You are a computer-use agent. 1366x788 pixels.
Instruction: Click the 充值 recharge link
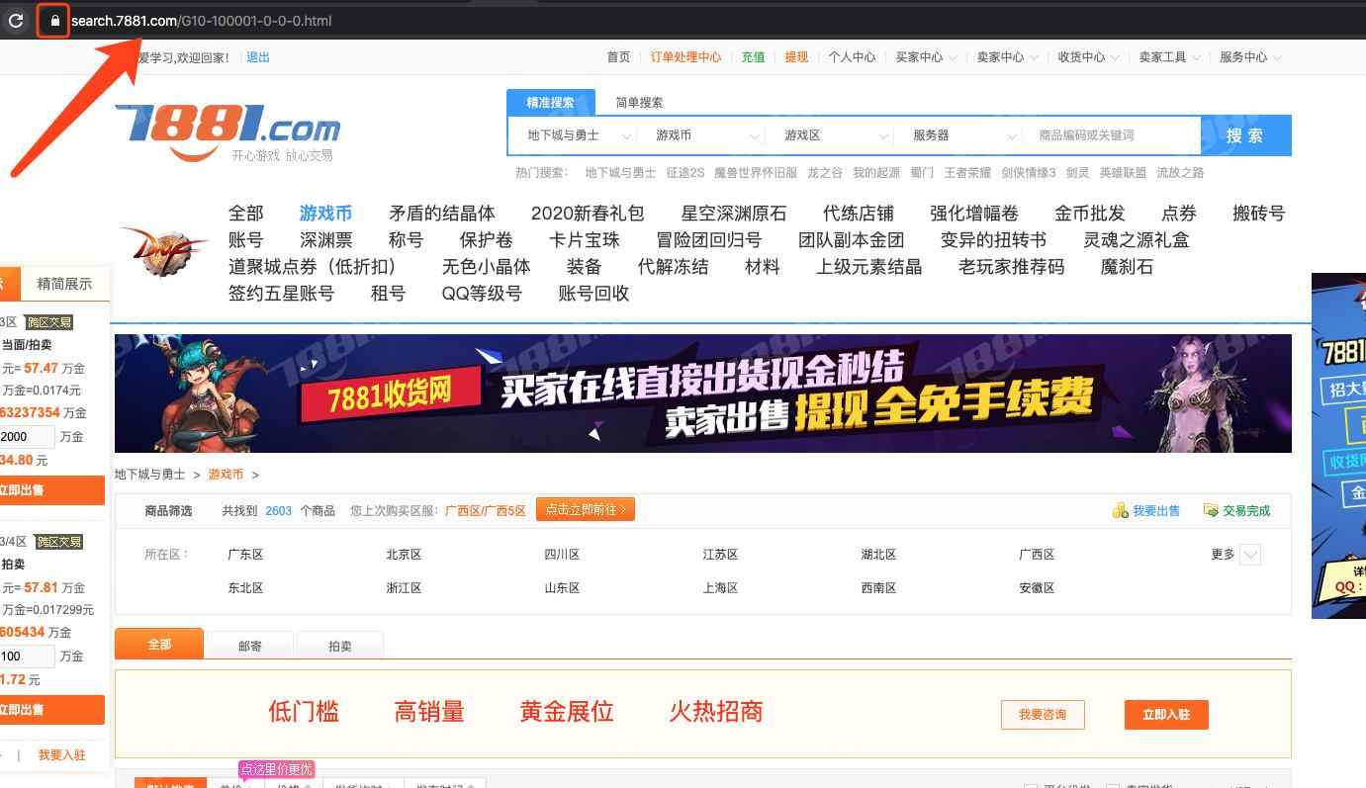click(754, 57)
